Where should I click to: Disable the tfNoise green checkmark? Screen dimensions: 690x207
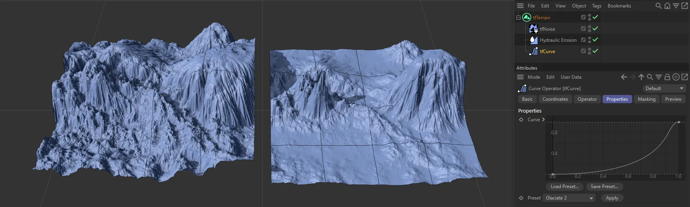(x=595, y=29)
